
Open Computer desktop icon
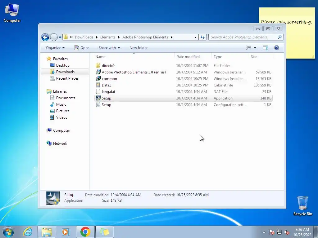point(12,13)
